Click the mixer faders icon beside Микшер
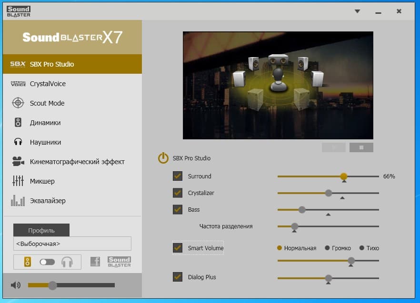This screenshot has height=303, width=420. pos(18,181)
